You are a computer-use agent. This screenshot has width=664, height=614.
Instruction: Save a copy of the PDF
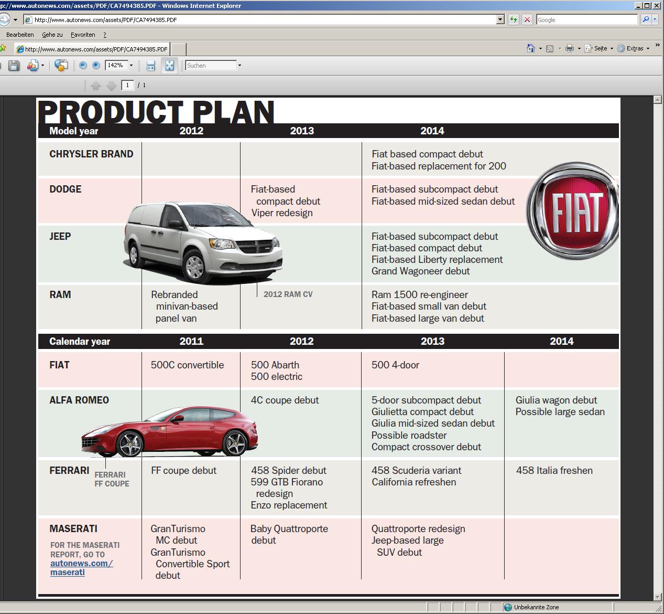(14, 66)
